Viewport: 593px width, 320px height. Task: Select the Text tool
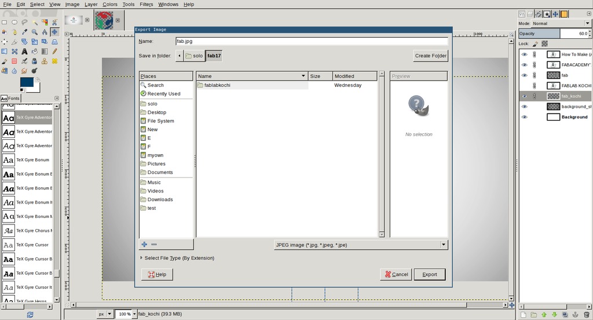pyautogui.click(x=24, y=51)
